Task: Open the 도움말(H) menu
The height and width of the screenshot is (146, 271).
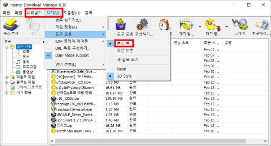Action: click(x=72, y=13)
